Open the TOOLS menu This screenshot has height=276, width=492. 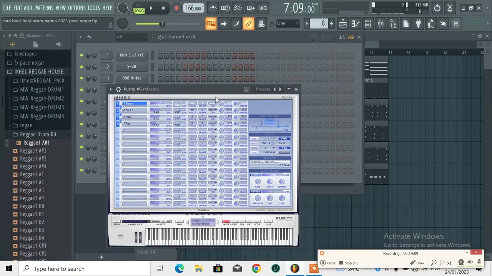tap(94, 8)
